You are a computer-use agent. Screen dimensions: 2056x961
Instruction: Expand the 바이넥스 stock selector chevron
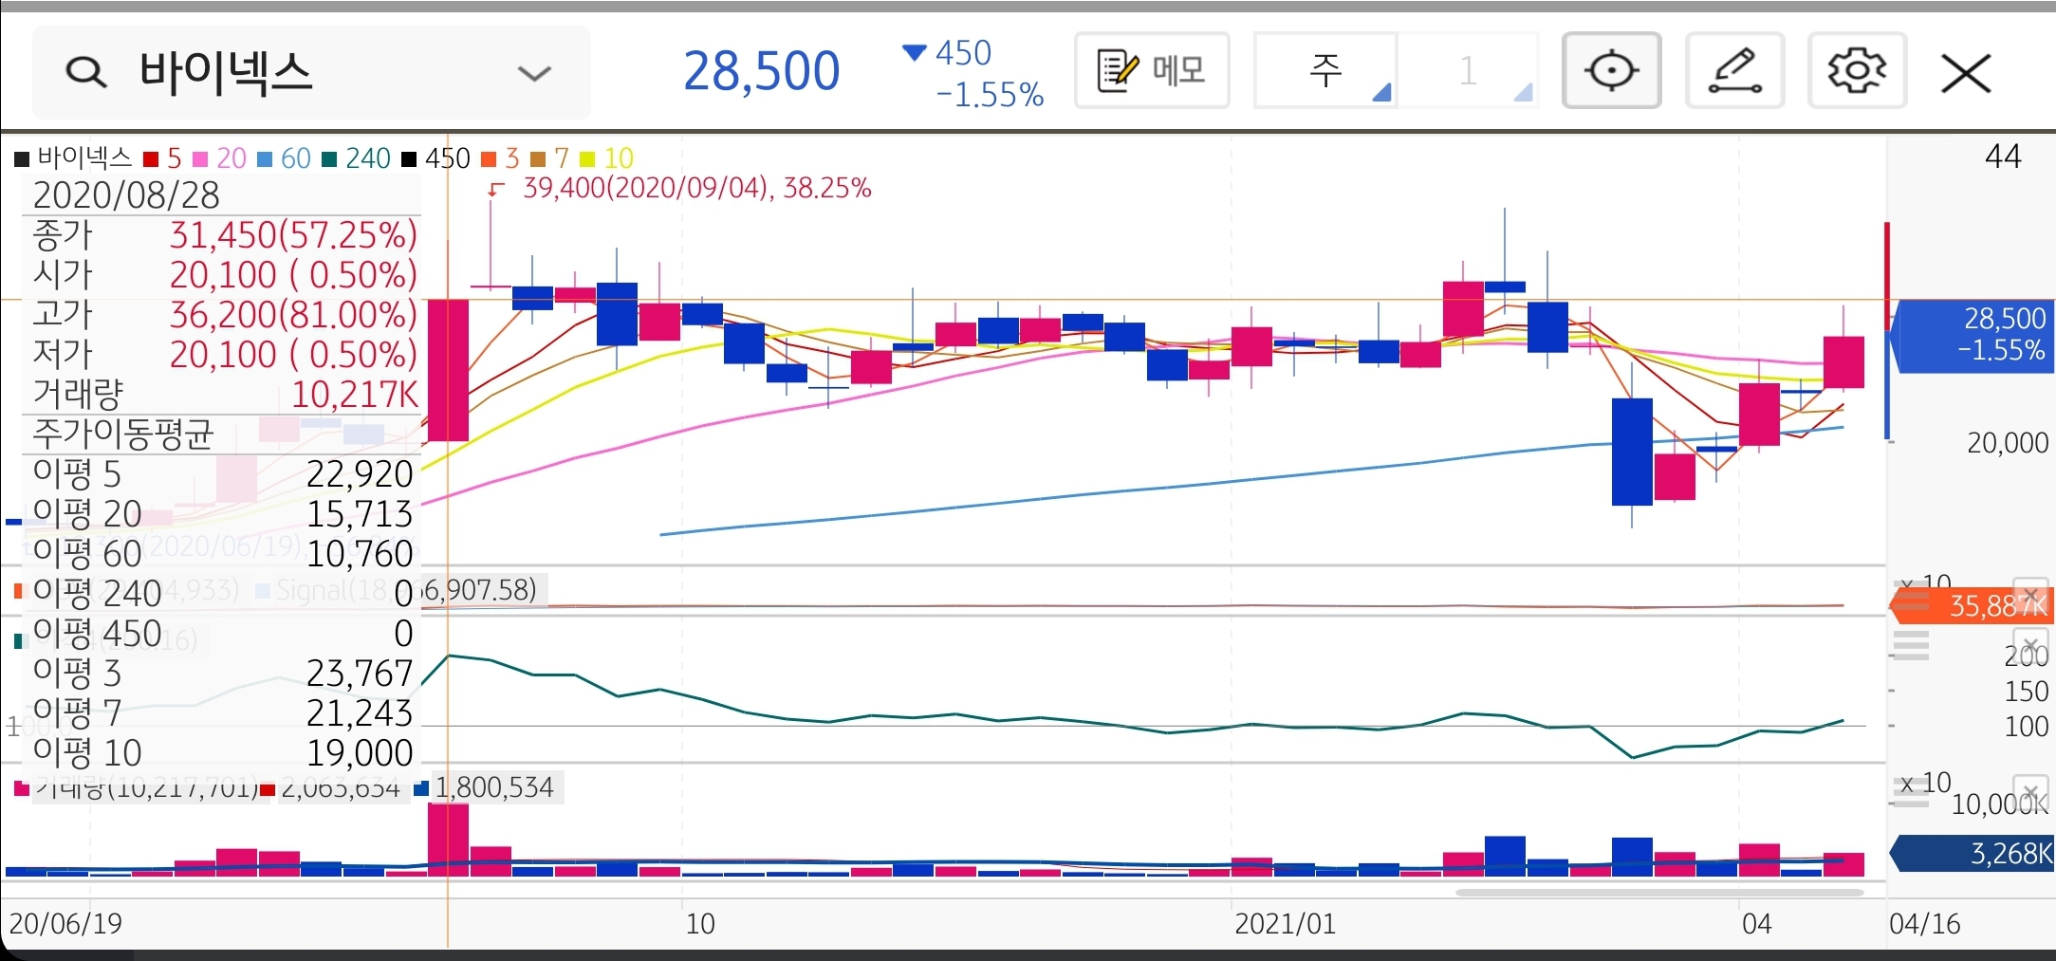[x=534, y=73]
